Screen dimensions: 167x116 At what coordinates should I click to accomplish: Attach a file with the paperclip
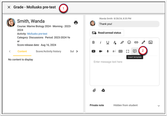click(94, 90)
